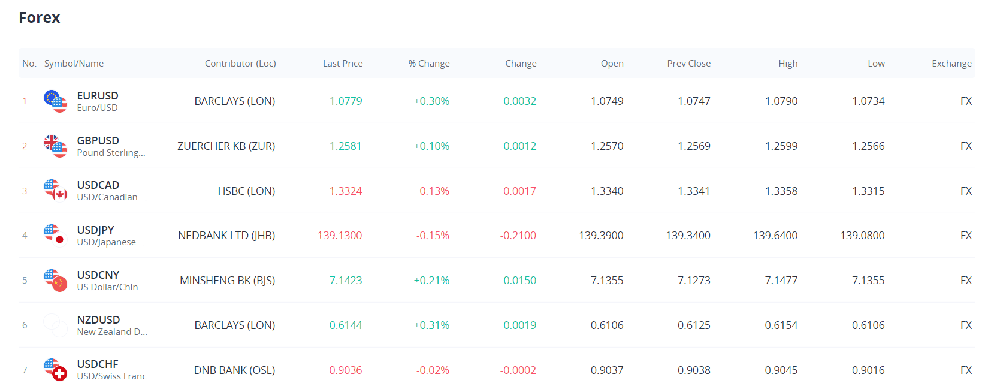Screen dimensions: 991x389
Task: Click the Exchange column header
Action: [x=951, y=64]
